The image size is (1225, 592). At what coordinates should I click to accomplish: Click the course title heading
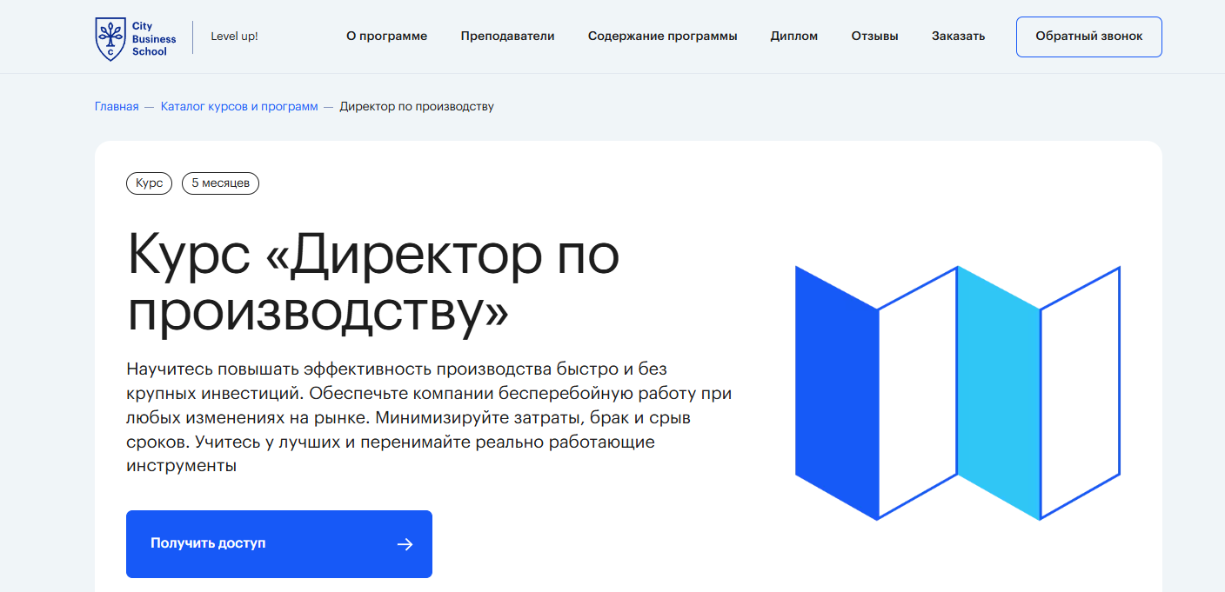tap(373, 283)
